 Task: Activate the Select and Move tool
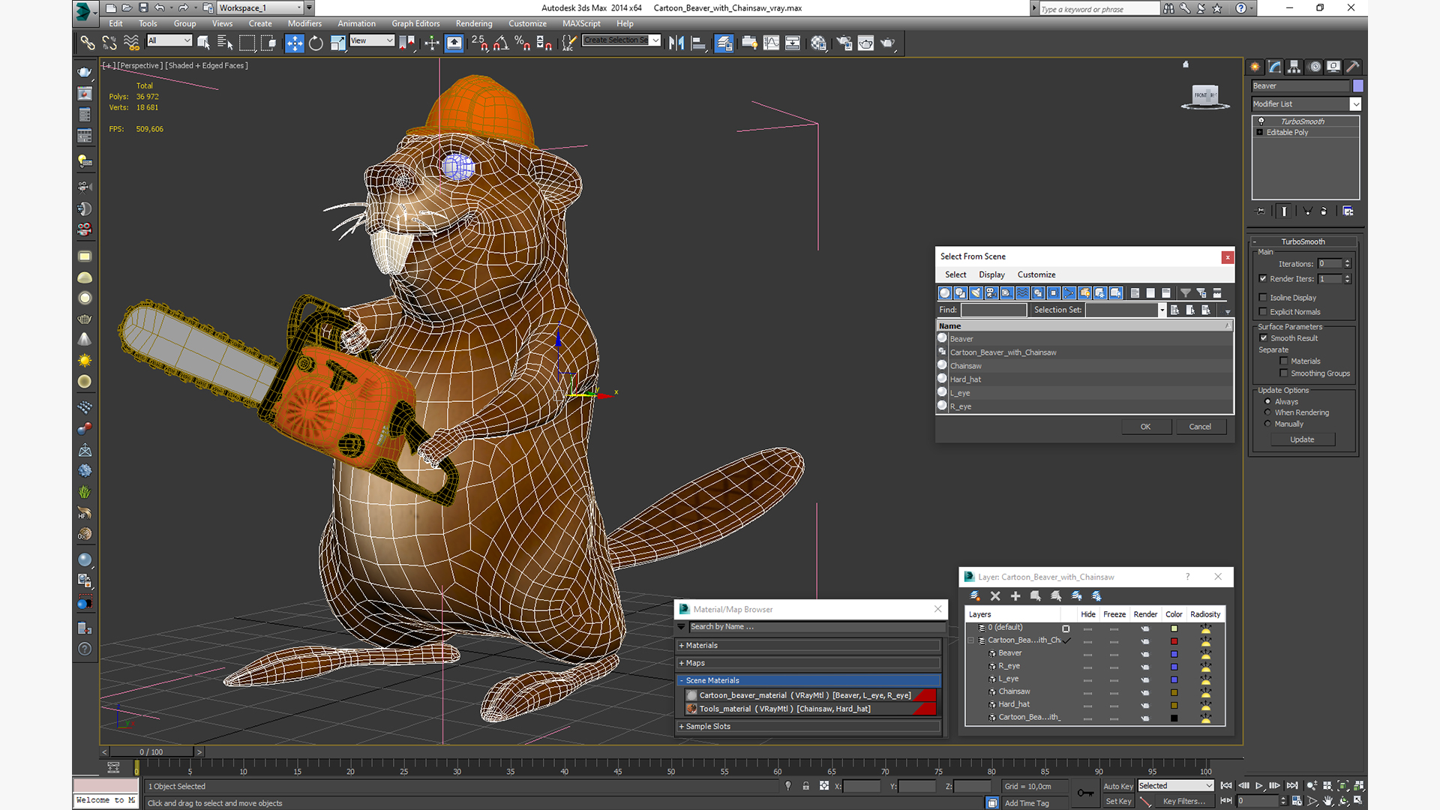pyautogui.click(x=295, y=43)
